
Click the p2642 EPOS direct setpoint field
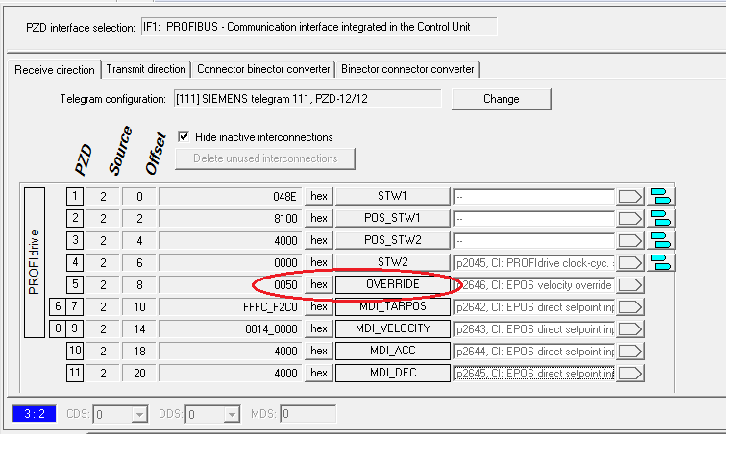click(533, 307)
